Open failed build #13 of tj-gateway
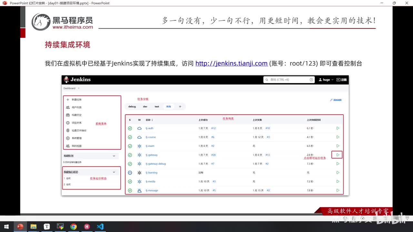Viewport: 413px width, 232px height. coord(267,155)
